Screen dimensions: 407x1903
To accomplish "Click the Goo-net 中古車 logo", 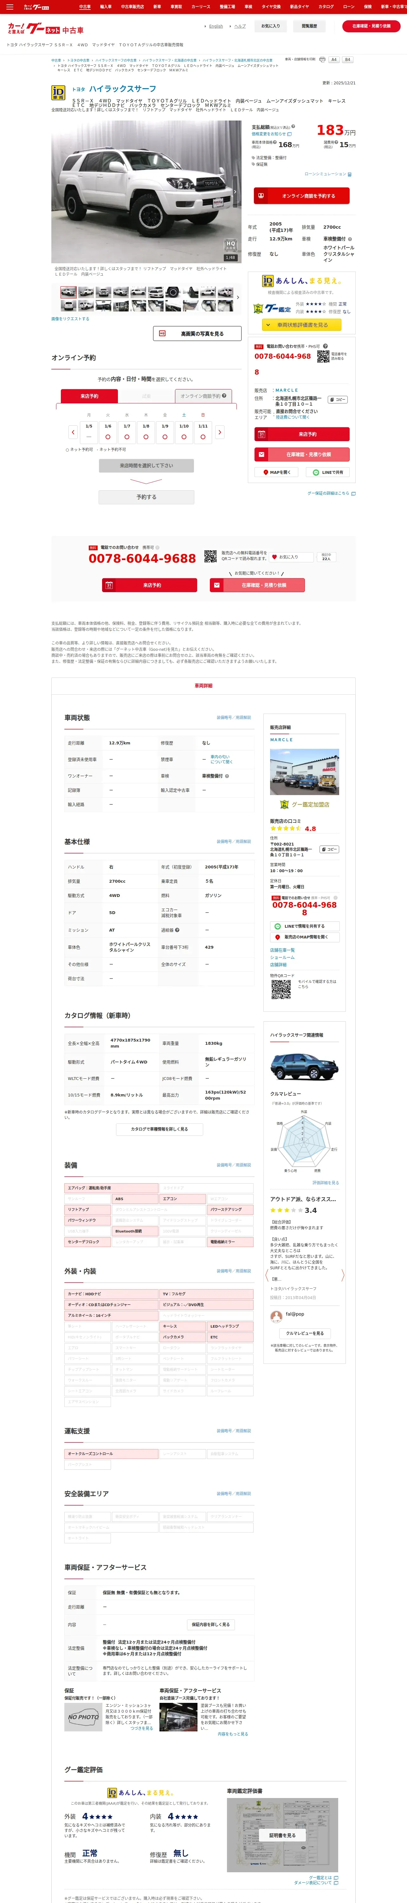I will click(45, 29).
